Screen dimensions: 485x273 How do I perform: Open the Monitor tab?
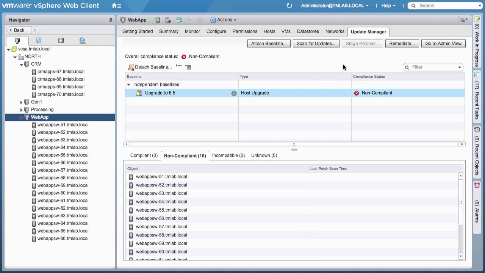192,31
